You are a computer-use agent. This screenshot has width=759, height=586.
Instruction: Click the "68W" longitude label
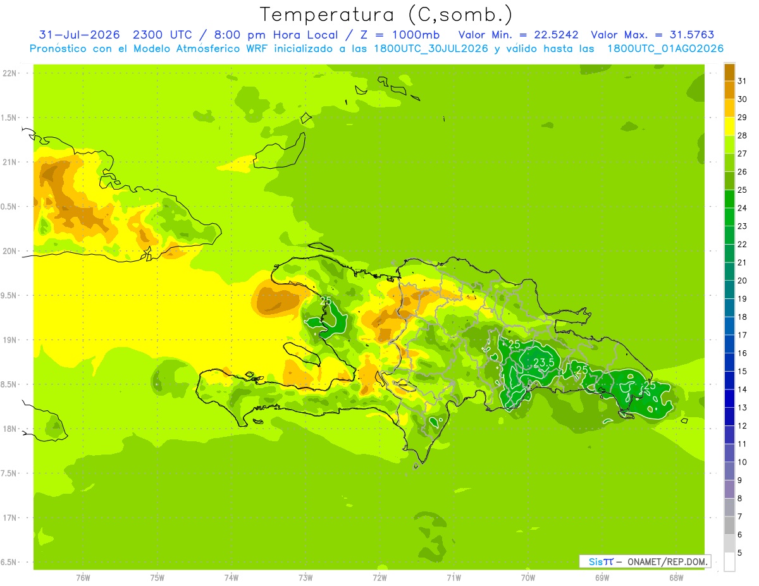pos(676,577)
